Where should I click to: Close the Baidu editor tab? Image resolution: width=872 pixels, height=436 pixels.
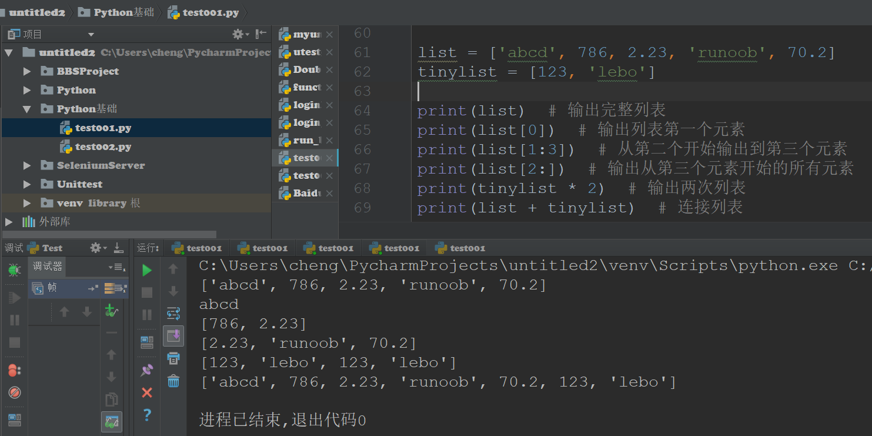[x=329, y=193]
